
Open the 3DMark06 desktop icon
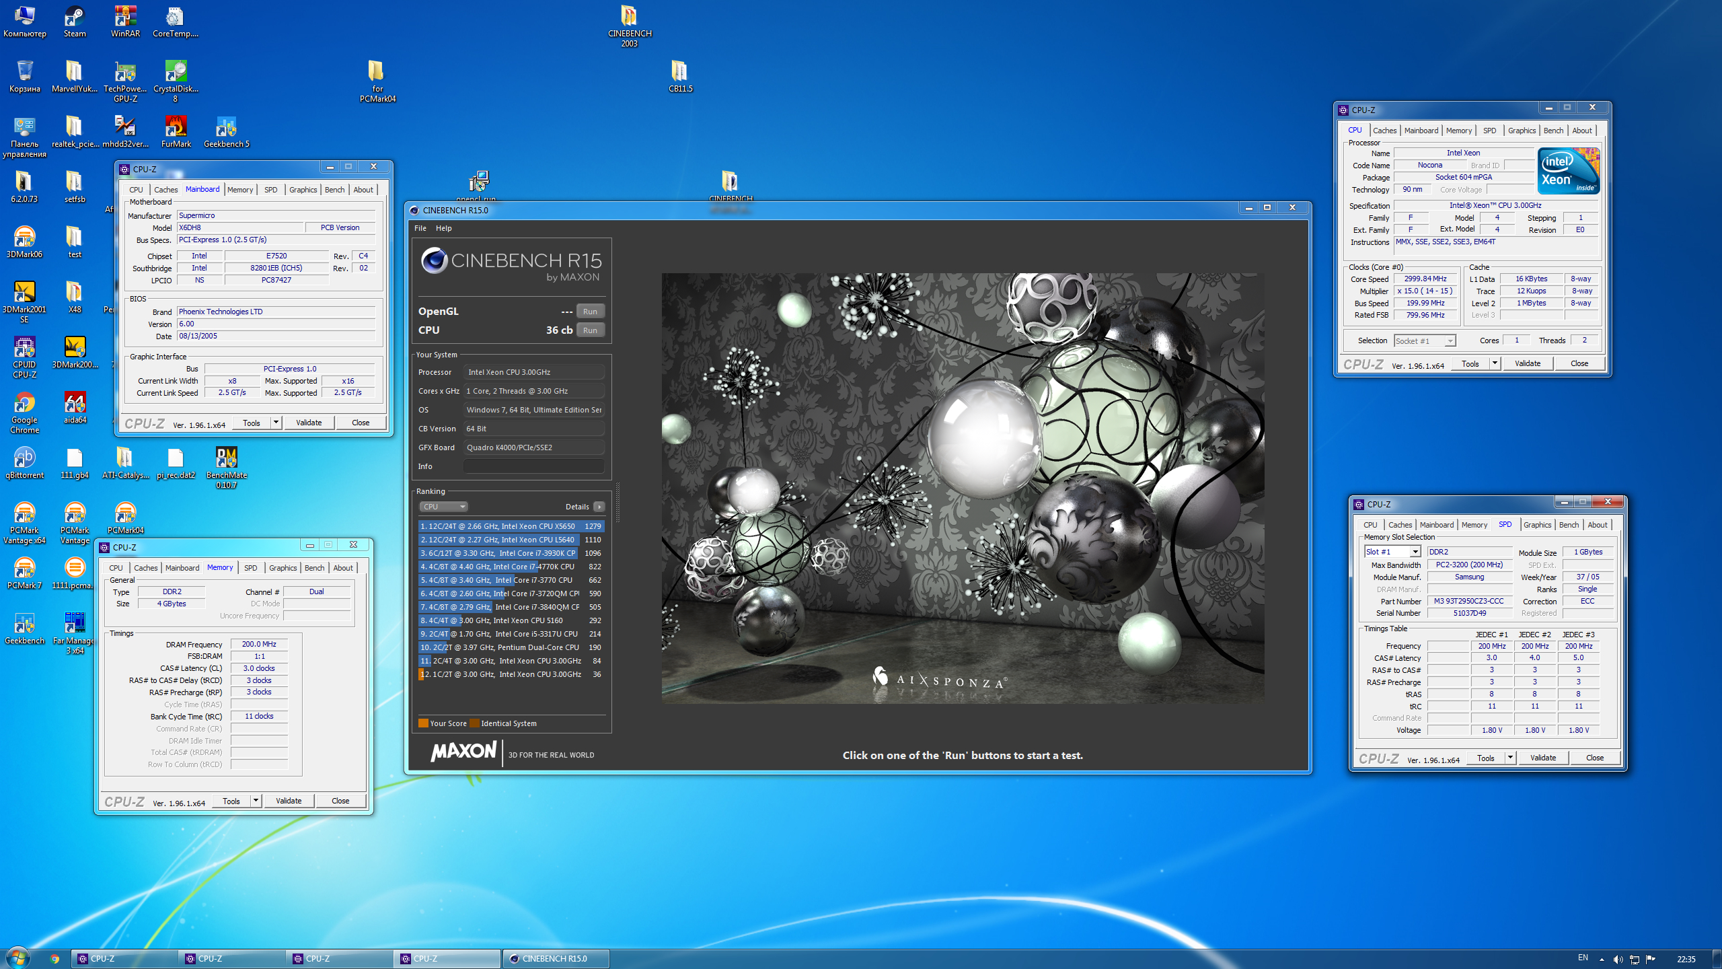pyautogui.click(x=24, y=242)
